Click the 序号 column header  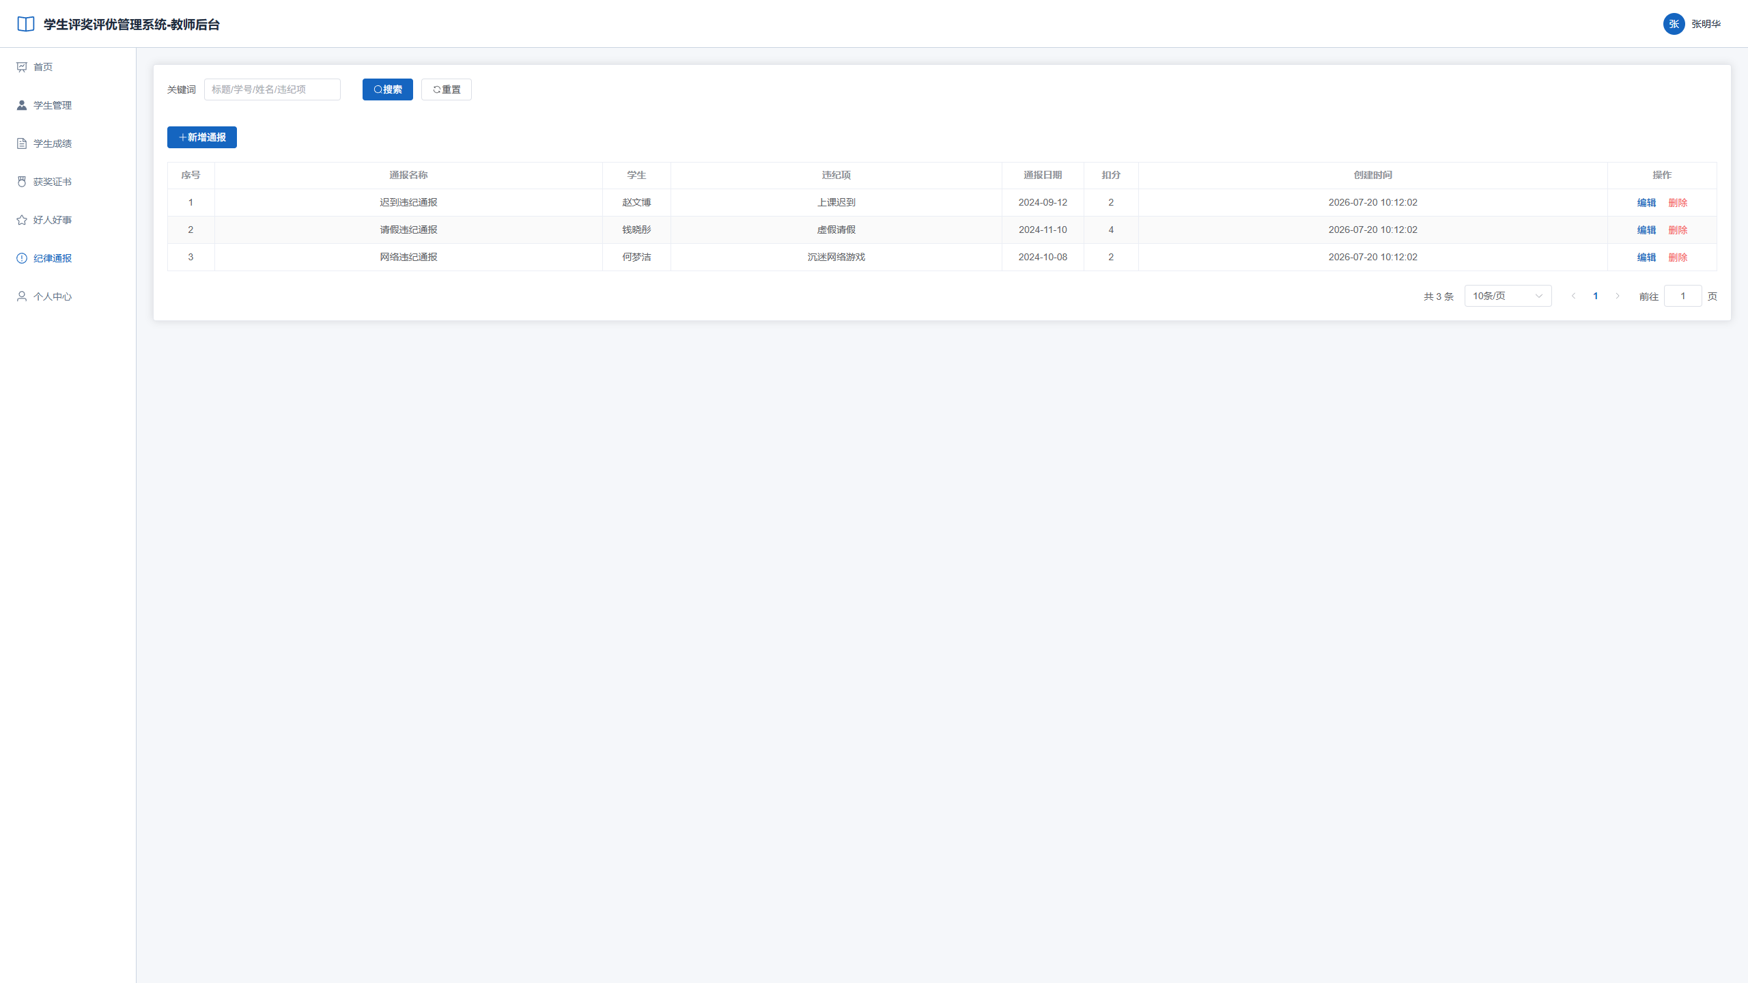click(x=191, y=175)
